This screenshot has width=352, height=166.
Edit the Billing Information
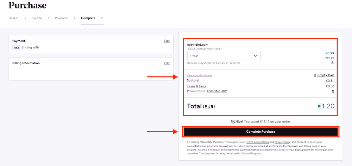pyautogui.click(x=166, y=63)
